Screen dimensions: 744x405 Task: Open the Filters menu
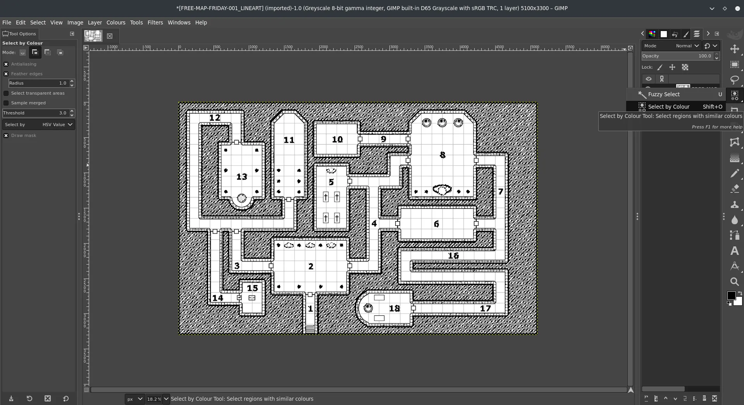155,22
